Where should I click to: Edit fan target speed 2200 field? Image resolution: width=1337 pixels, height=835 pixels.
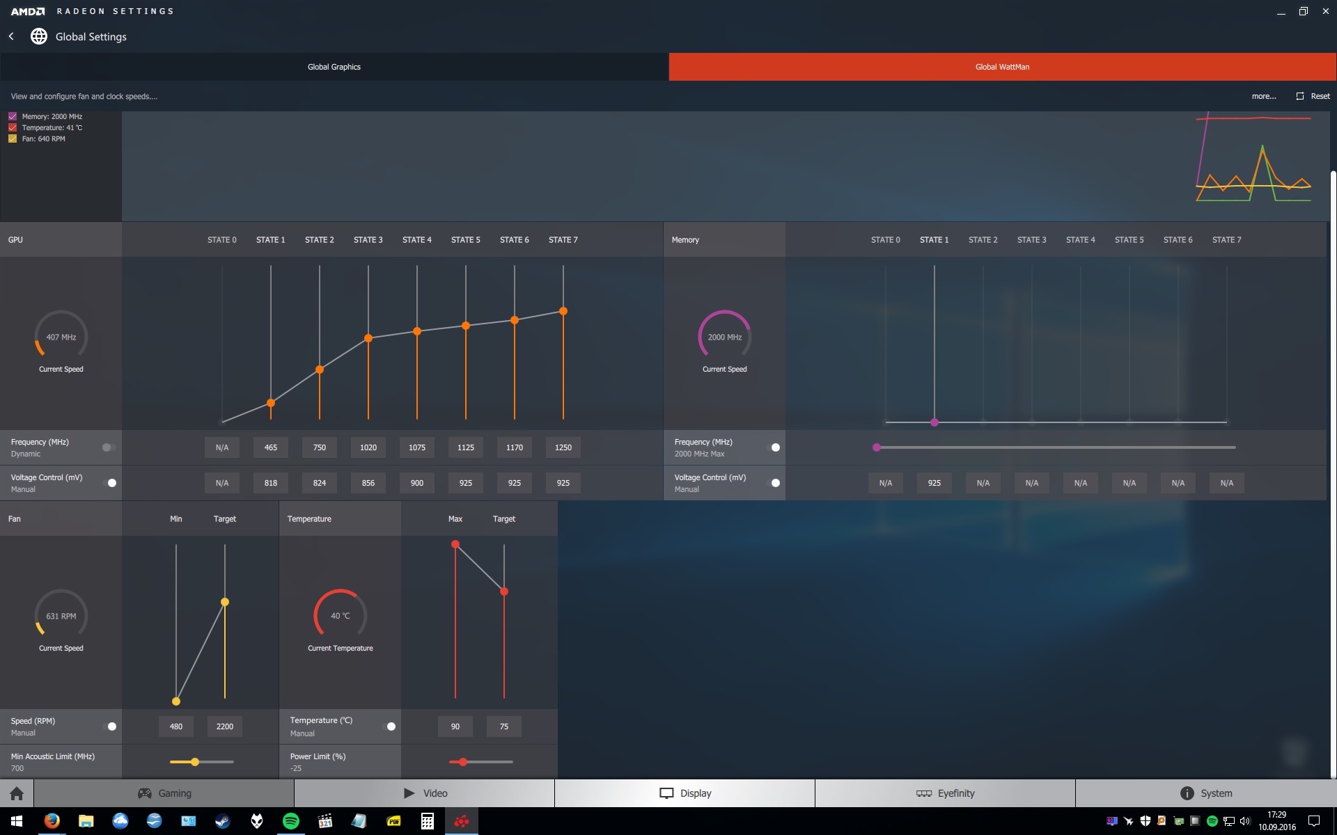225,726
